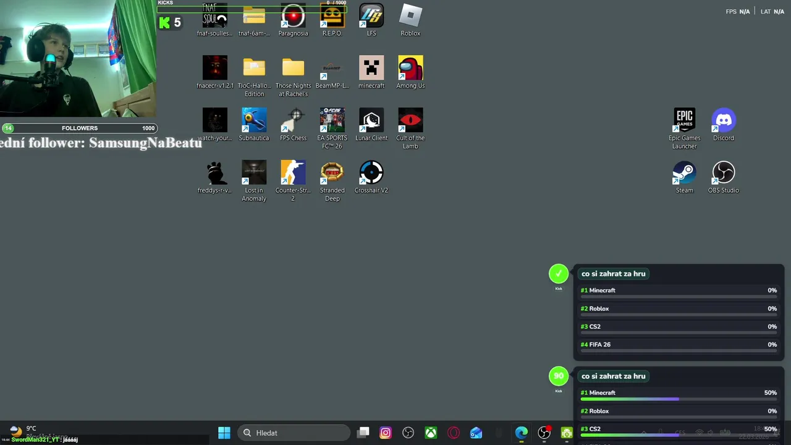Click the KICKS counter showing 5
The height and width of the screenshot is (445, 791).
coord(170,23)
